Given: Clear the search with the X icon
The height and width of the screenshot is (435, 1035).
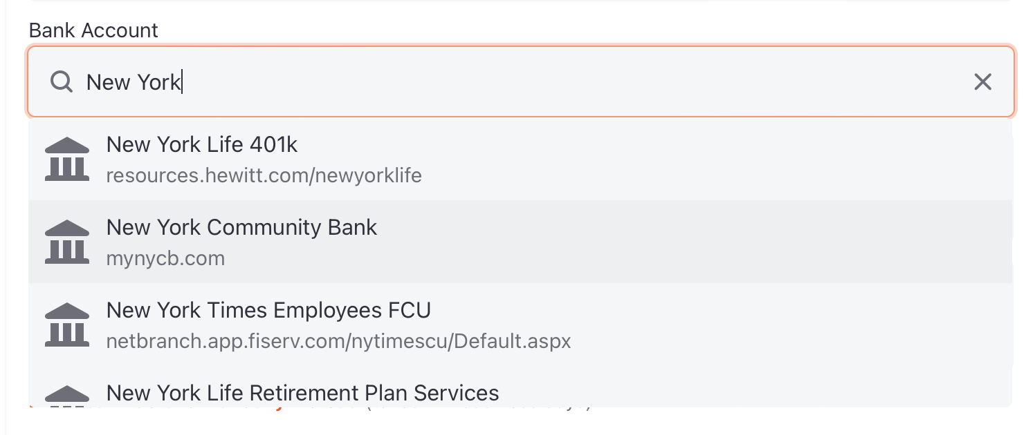Looking at the screenshot, I should point(982,82).
